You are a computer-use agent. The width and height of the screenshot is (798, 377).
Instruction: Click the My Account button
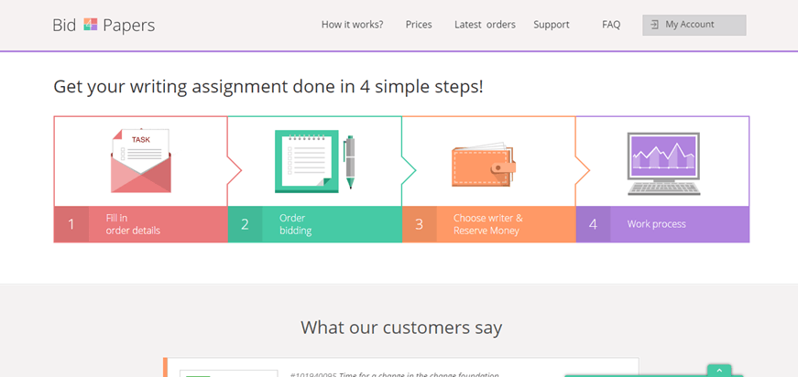(x=694, y=25)
